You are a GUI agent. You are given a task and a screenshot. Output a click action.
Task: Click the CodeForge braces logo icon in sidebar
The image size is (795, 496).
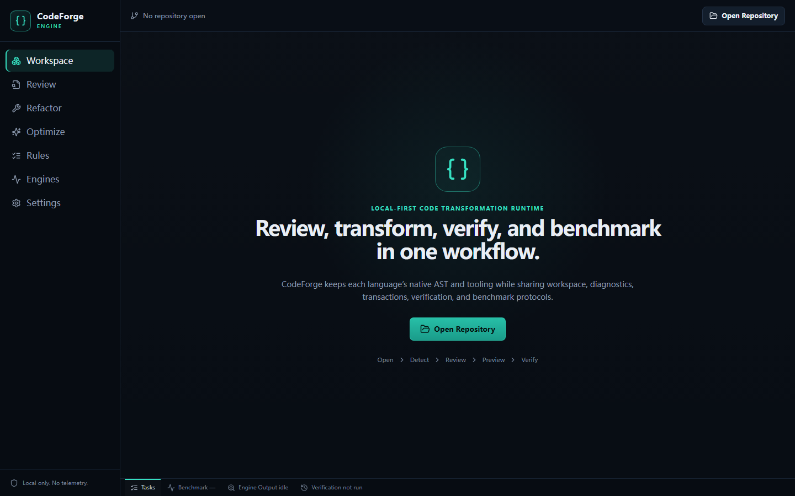tap(20, 21)
